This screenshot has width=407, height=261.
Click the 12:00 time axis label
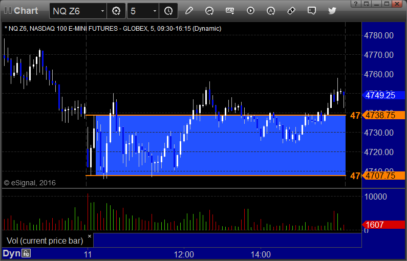184,254
